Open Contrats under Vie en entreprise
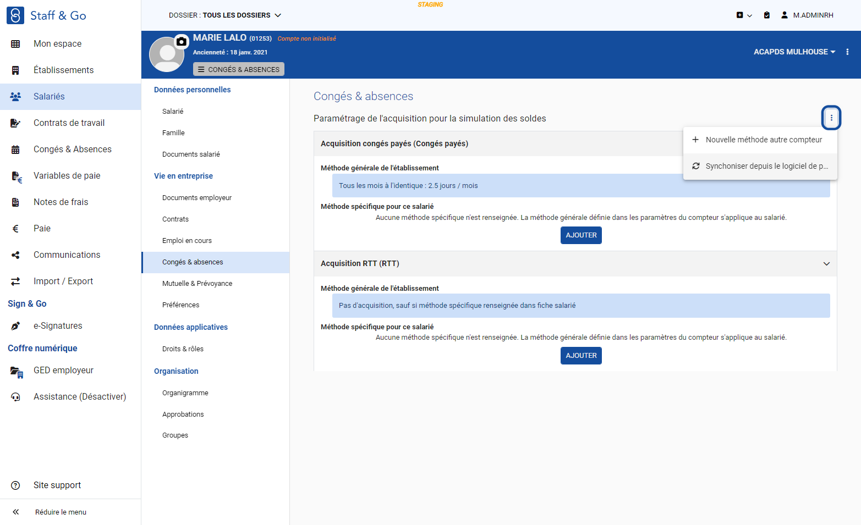The image size is (861, 525). [x=216, y=219]
